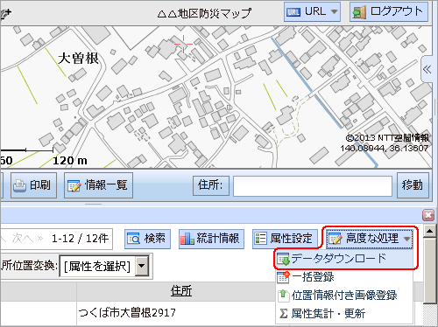Close the information list panel
This screenshot has height=327, width=438.
[x=428, y=215]
